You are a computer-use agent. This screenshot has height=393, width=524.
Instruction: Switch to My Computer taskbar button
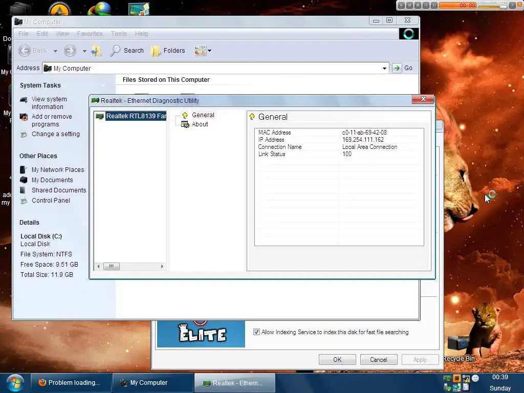(x=152, y=383)
